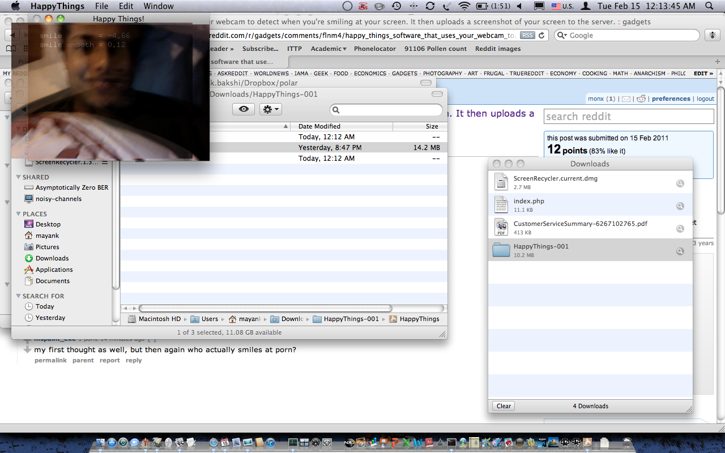Reveal ScreenRecycler.current.dmg using its magnifier icon

click(680, 183)
